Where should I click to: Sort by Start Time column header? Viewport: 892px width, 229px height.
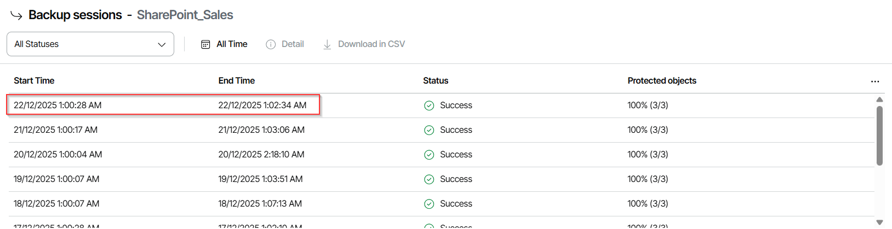(x=34, y=81)
